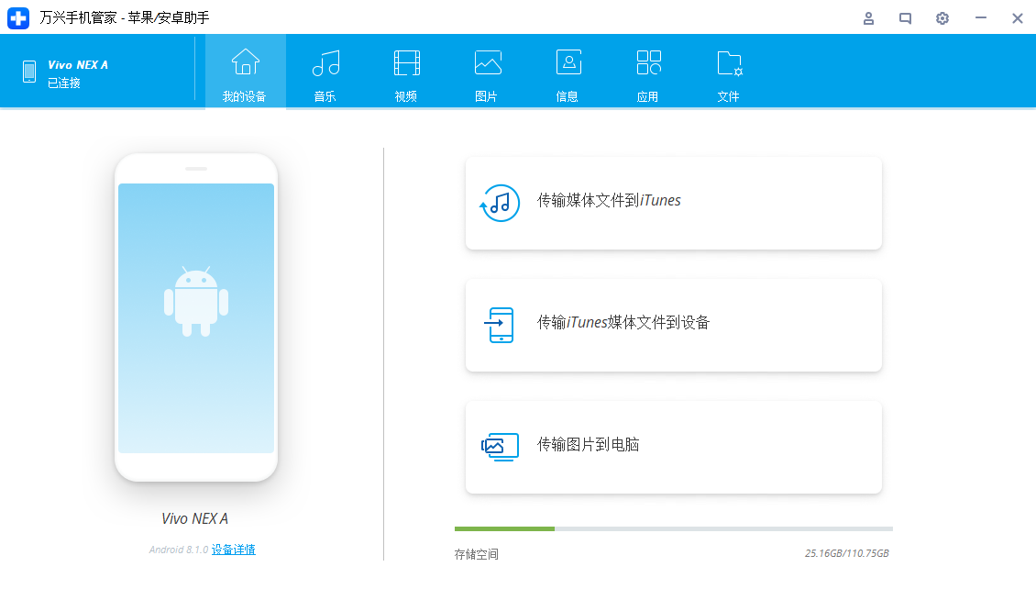Open the 信息 section

click(x=568, y=73)
